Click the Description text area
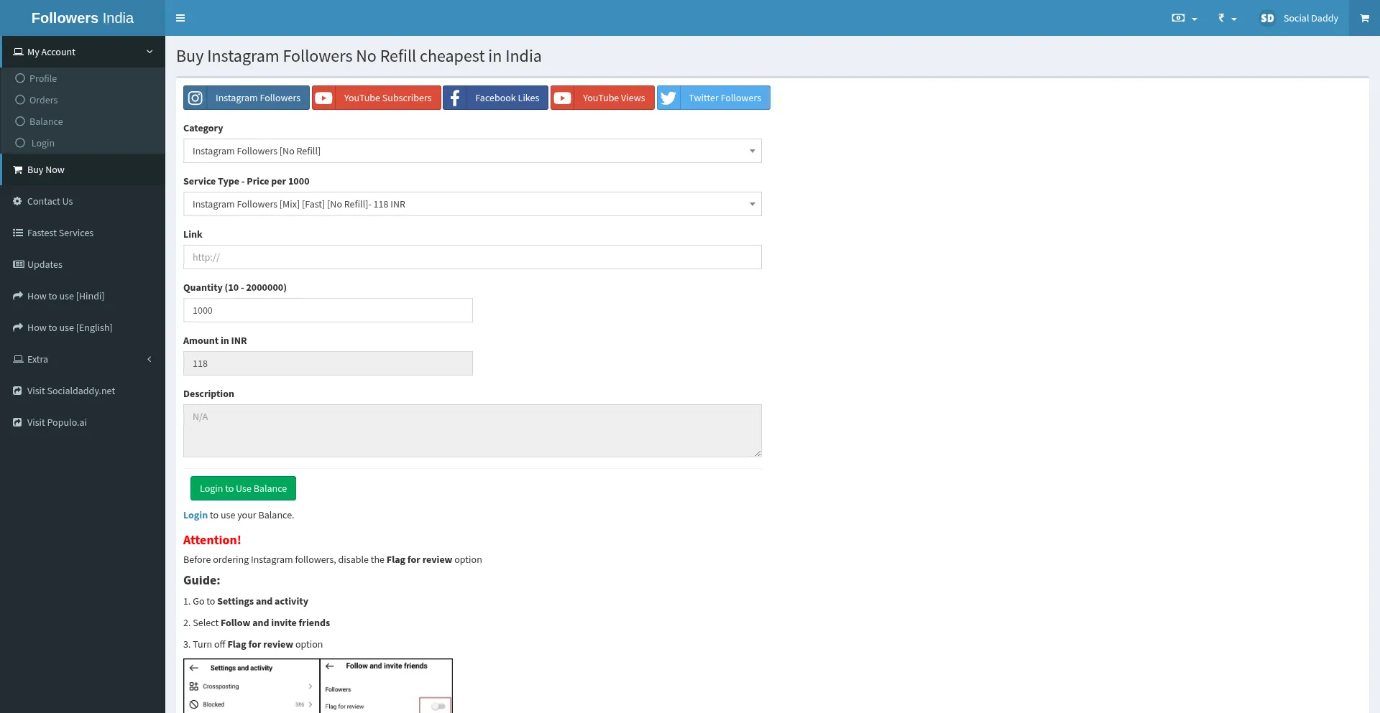The height and width of the screenshot is (713, 1380). [472, 431]
